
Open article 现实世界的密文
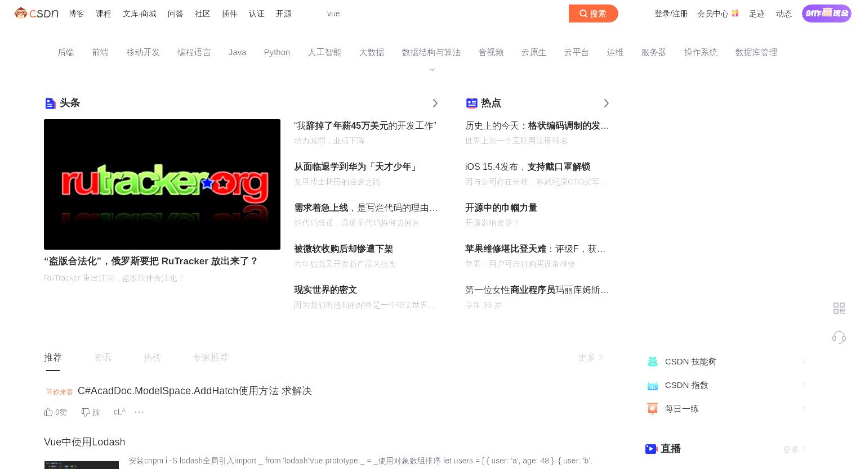(326, 290)
